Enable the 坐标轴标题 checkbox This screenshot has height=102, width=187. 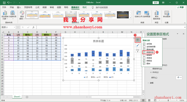[x=144, y=47]
